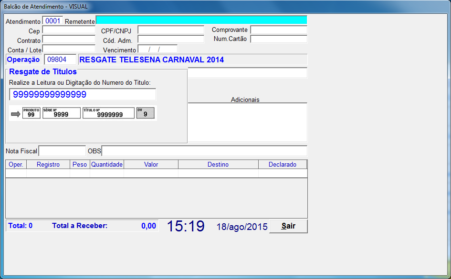Click the Total a Receber amount 0,00
The height and width of the screenshot is (279, 451).
click(149, 226)
